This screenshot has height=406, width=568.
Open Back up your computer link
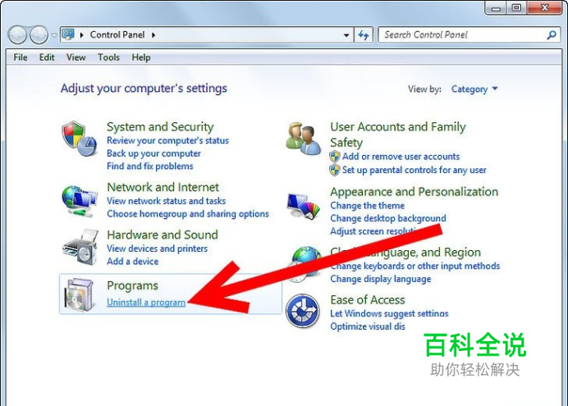pos(153,153)
